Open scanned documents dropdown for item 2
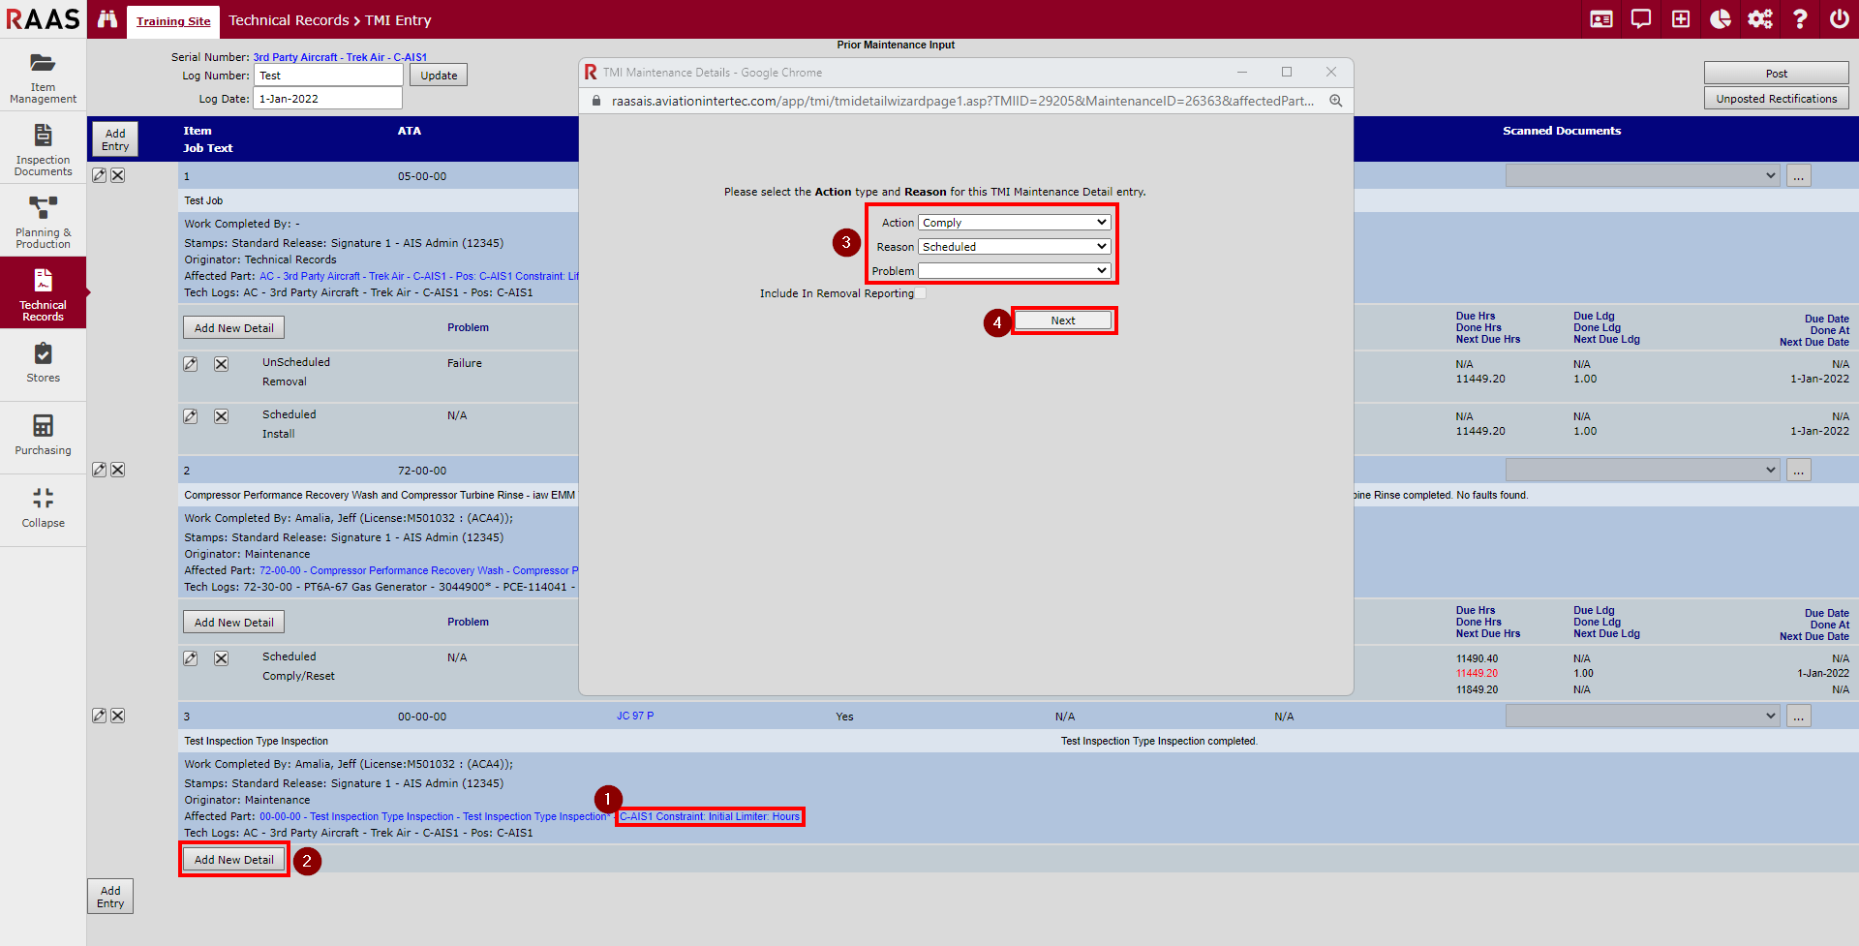This screenshot has width=1859, height=946. coord(1642,470)
